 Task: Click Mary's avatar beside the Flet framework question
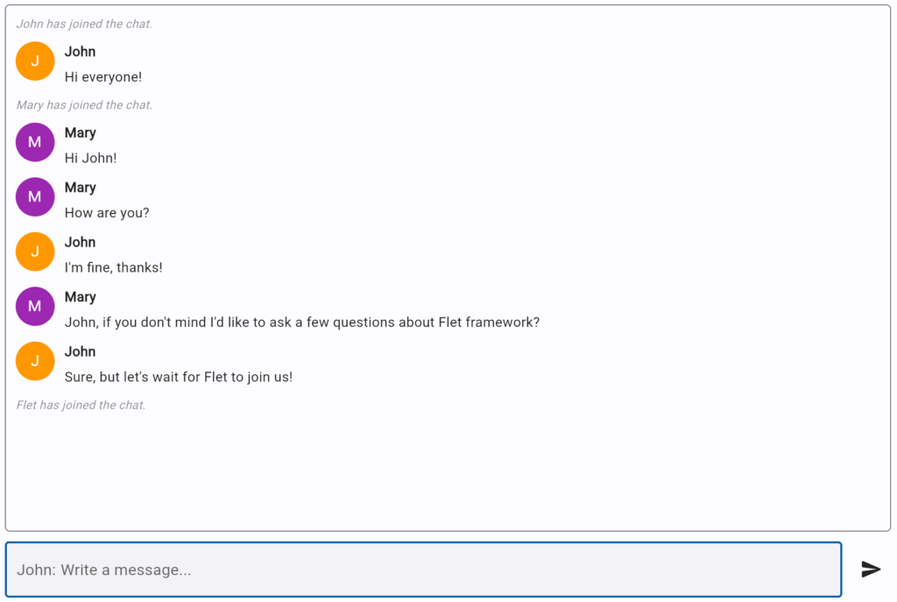point(35,307)
